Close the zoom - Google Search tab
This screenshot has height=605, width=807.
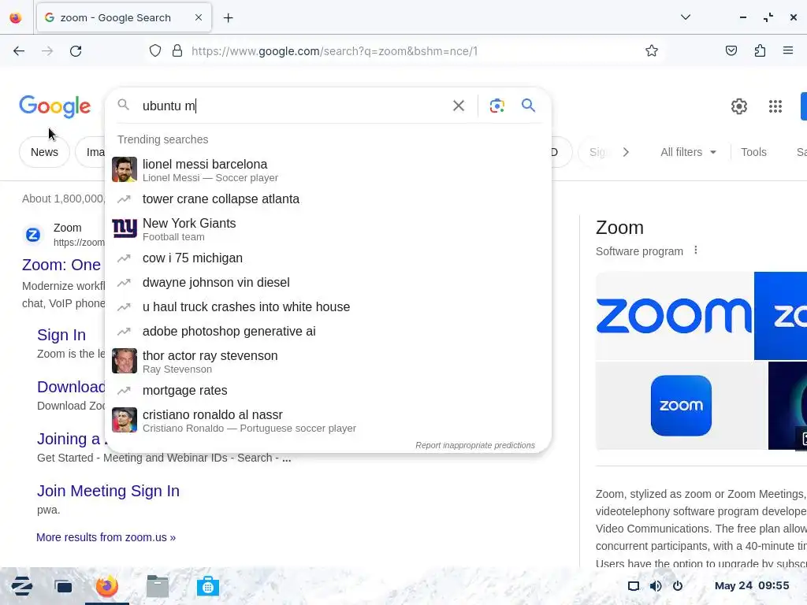[198, 17]
